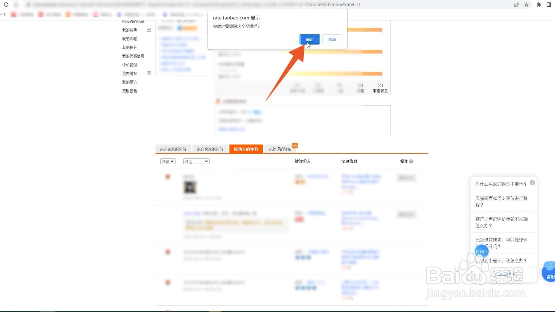This screenshot has width=555, height=312.
Task: Click the 被评价人 column header
Action: point(303,162)
